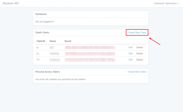Edit the second OAuth client

[131, 53]
